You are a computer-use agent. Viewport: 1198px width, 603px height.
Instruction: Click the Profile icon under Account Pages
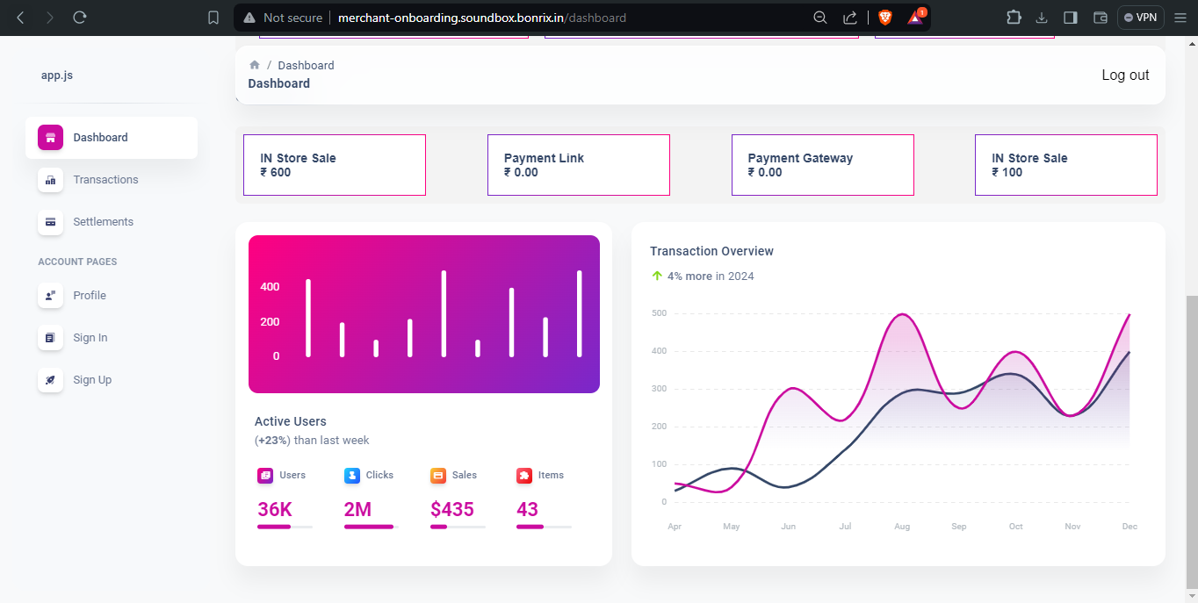(x=50, y=296)
